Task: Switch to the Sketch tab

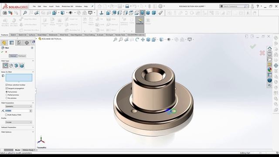Action: pos(13,35)
